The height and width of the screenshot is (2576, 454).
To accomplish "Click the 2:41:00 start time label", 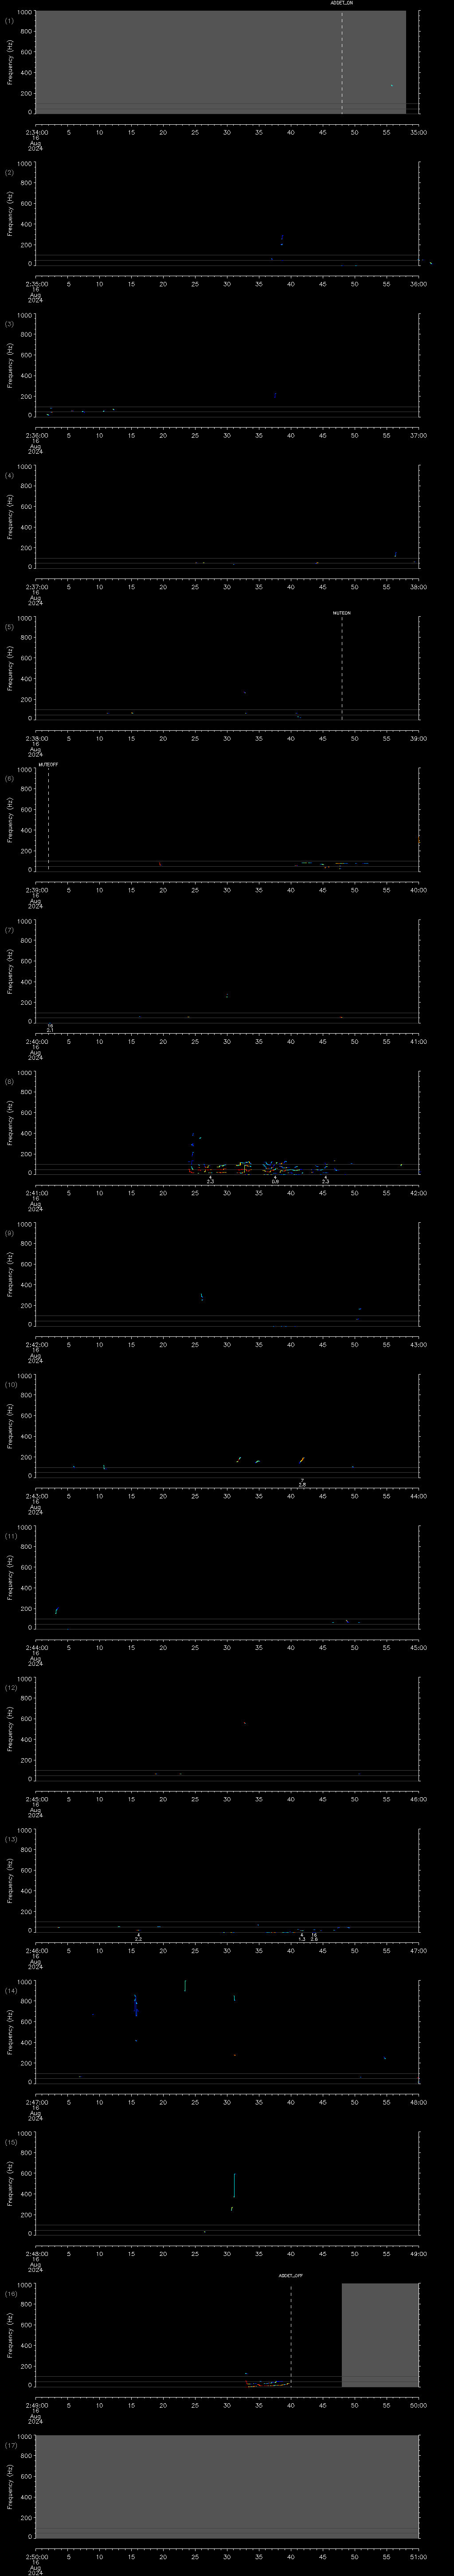I will coord(36,1193).
